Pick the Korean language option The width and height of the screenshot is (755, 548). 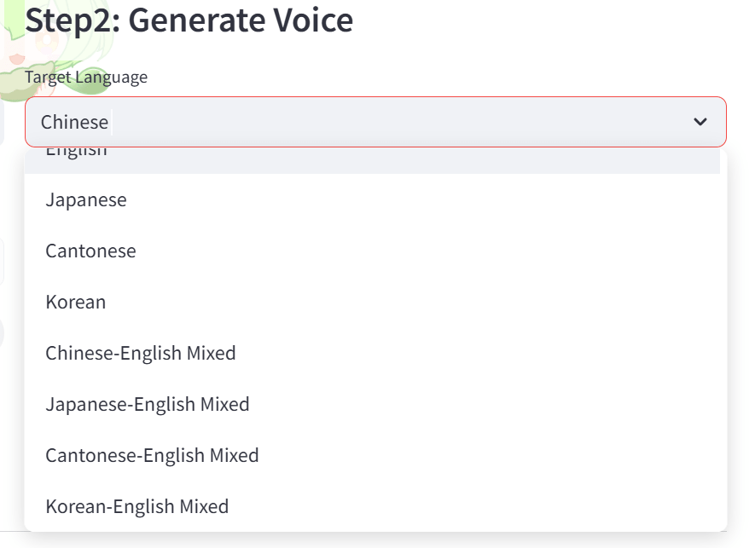[x=76, y=303]
